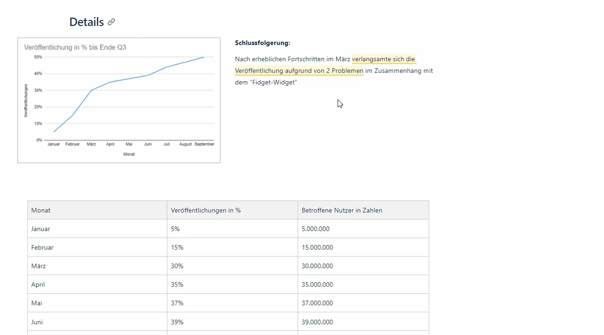604x335 pixels.
Task: Click the 30.000.000 users cell
Action: point(363,266)
